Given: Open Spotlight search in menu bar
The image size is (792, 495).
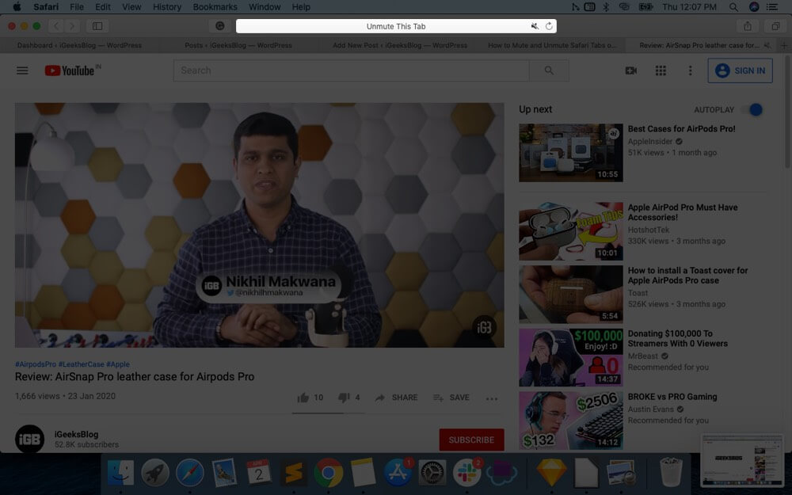Looking at the screenshot, I should pos(733,7).
